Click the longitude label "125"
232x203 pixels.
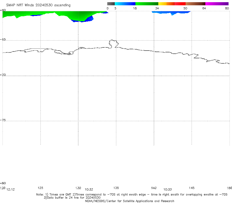(40, 188)
